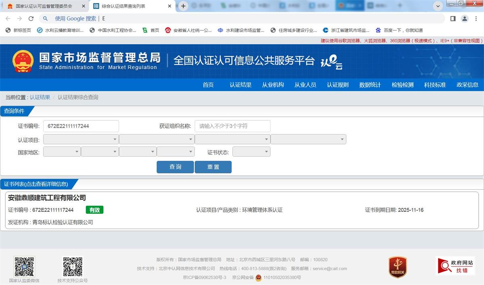Open the 水利云播教育培训 bookmark icon
The height and width of the screenshot is (285, 484).
click(39, 30)
